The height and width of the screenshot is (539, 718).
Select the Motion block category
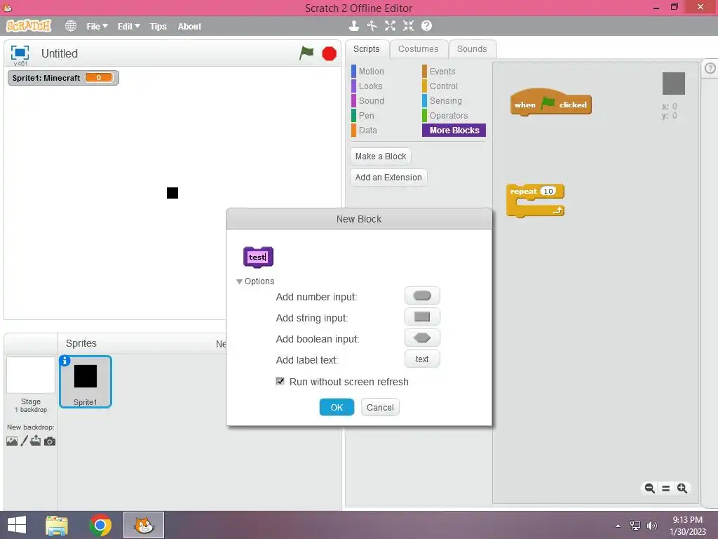point(372,72)
